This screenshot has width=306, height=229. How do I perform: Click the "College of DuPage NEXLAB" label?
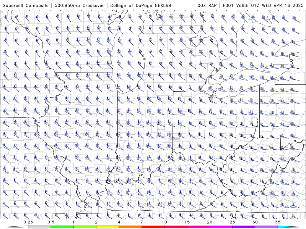[140, 5]
